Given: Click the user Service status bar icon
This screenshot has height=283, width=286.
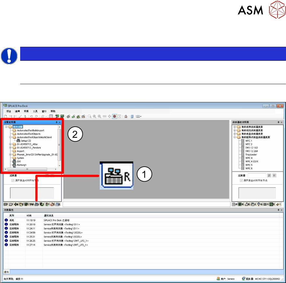Looking at the screenshot, I should (218, 279).
